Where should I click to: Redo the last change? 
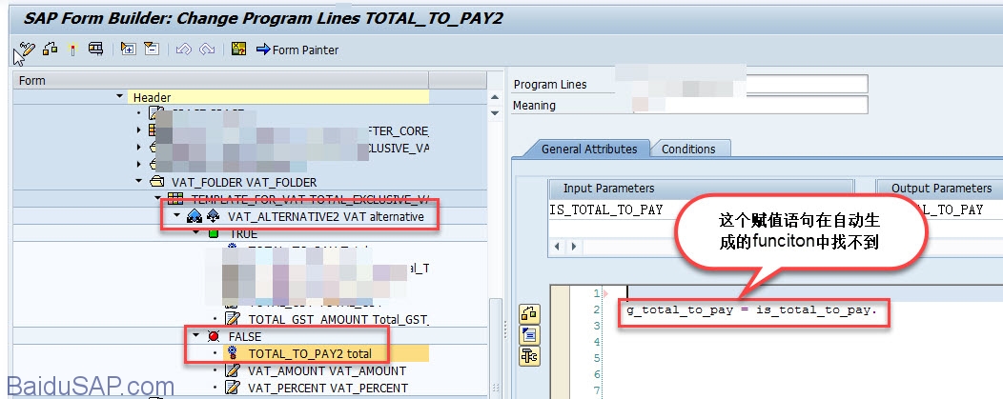click(207, 50)
